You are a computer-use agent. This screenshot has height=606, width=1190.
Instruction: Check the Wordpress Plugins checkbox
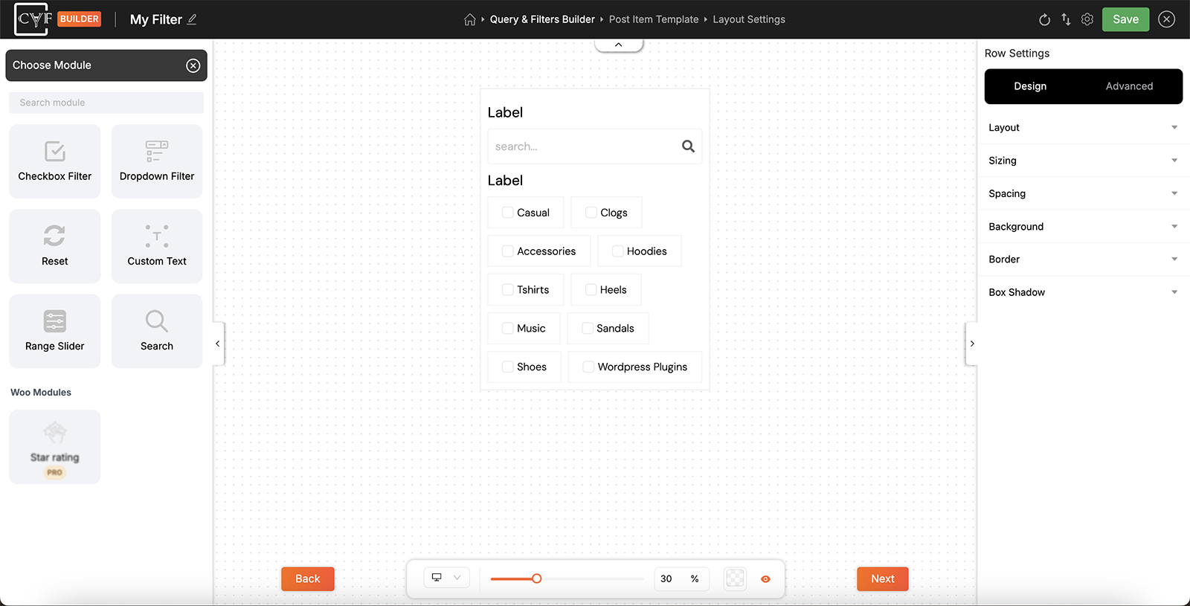(588, 367)
